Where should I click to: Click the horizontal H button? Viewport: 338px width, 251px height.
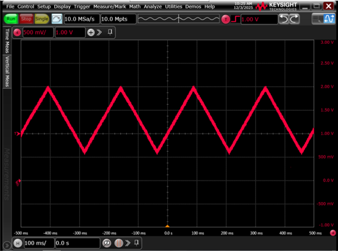point(18,243)
